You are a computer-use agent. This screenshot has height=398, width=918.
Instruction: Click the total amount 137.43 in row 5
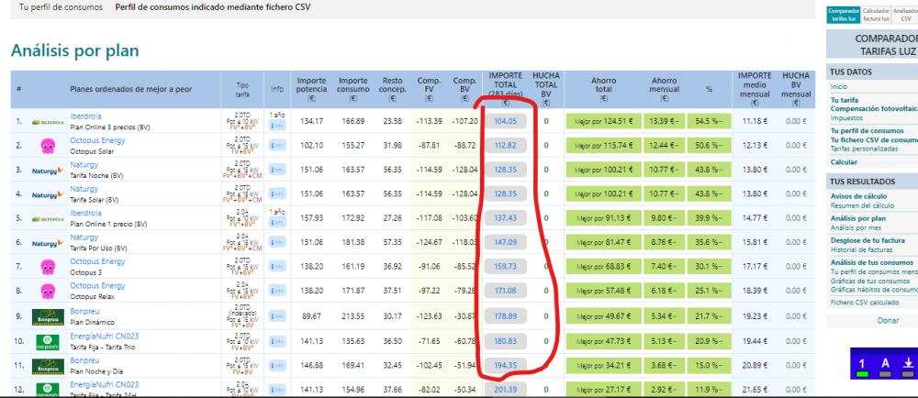[x=505, y=217]
